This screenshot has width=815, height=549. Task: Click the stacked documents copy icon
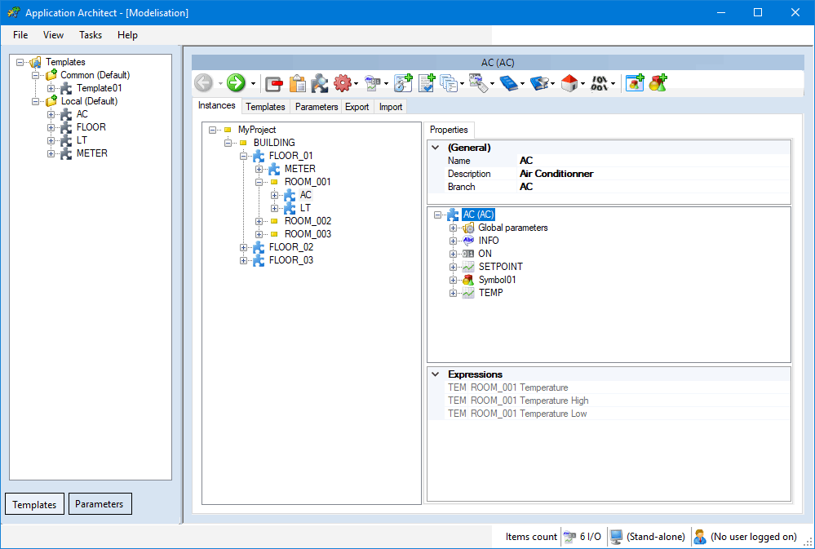click(x=449, y=83)
